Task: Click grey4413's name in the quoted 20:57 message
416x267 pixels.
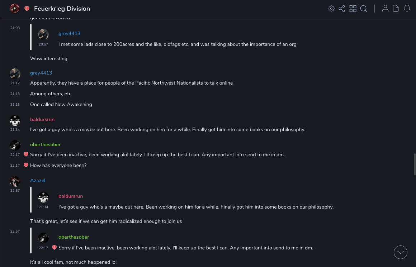Action: pyautogui.click(x=69, y=33)
